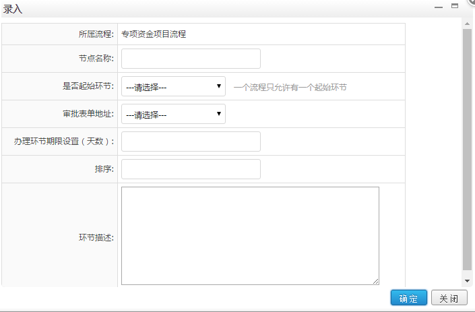The width and height of the screenshot is (475, 312).
Task: Click the 所属流程 label
Action: click(96, 34)
